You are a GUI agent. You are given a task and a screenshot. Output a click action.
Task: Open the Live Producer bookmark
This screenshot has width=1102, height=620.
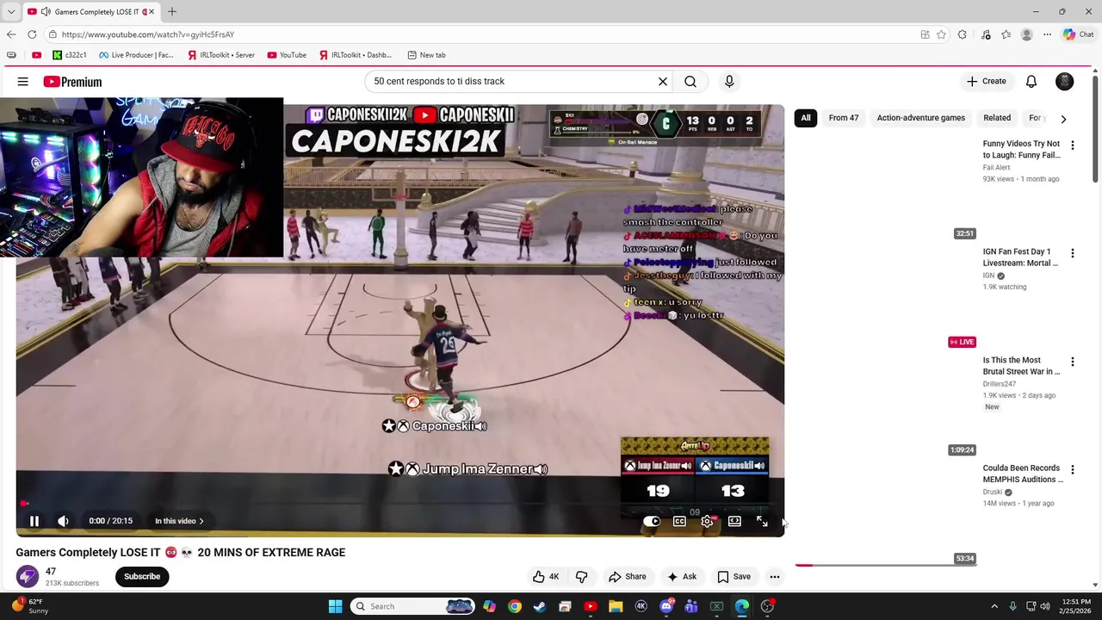click(x=136, y=55)
